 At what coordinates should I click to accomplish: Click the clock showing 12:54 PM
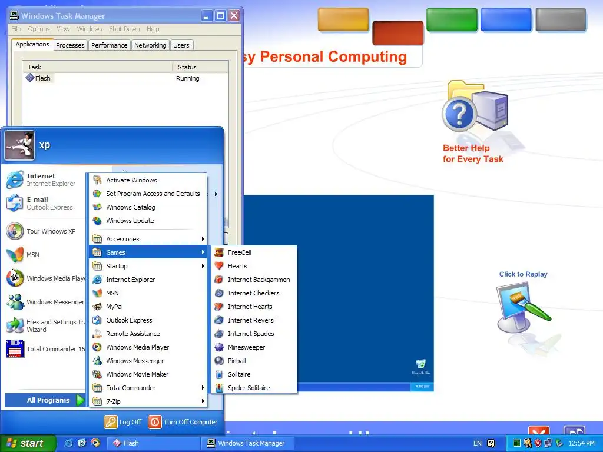pos(581,443)
